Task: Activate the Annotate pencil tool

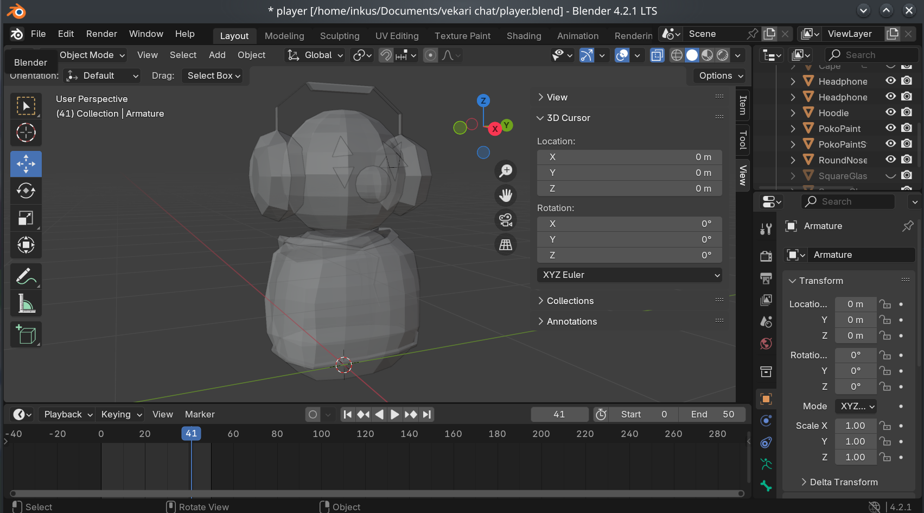Action: [26, 276]
